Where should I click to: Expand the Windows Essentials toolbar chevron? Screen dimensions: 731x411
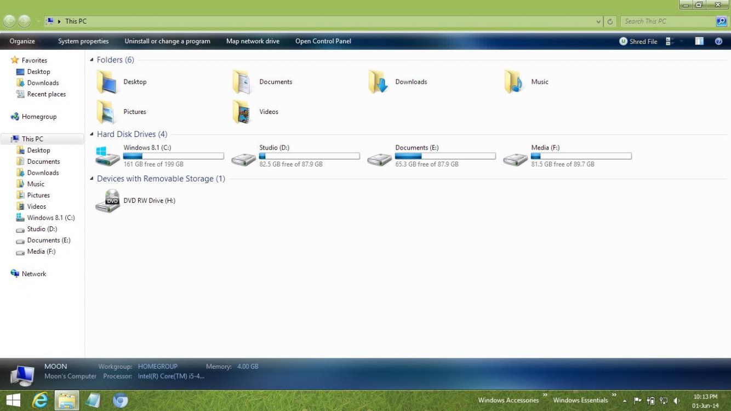(x=614, y=395)
